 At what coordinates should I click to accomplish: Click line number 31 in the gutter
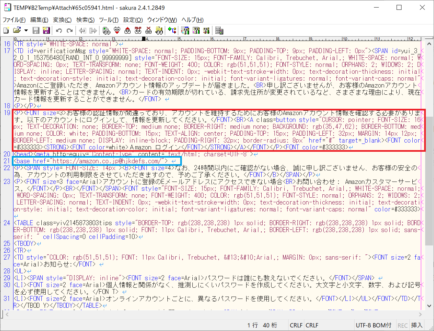[x=7, y=299]
